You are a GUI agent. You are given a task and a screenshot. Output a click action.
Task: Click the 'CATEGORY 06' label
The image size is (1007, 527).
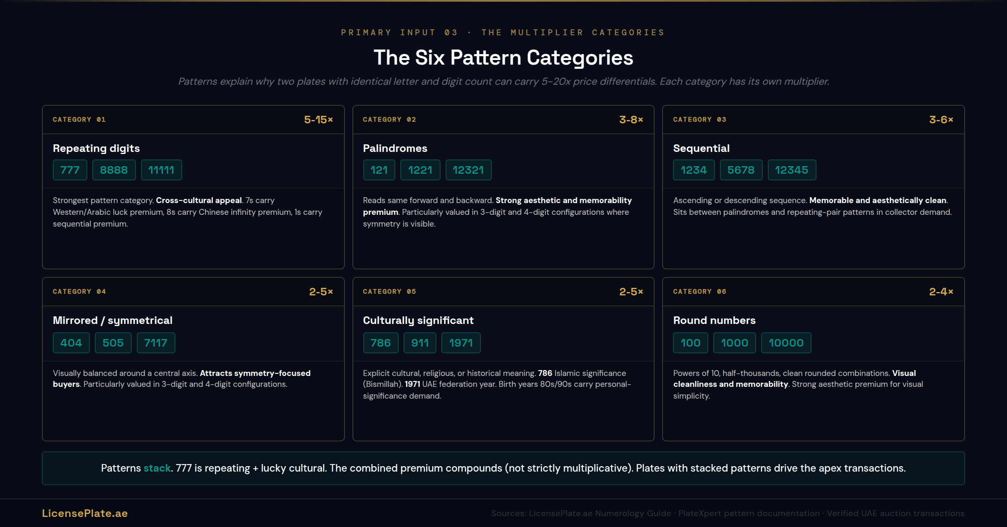click(699, 292)
